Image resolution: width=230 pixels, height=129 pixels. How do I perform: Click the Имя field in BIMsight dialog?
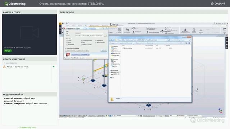(x=89, y=33)
